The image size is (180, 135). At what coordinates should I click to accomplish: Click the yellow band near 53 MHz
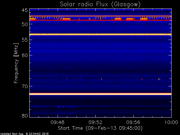[100, 34]
